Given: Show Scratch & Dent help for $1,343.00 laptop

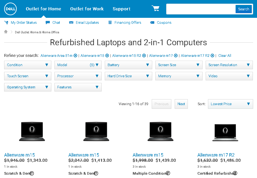Looking at the screenshot, I should pos(32,173).
